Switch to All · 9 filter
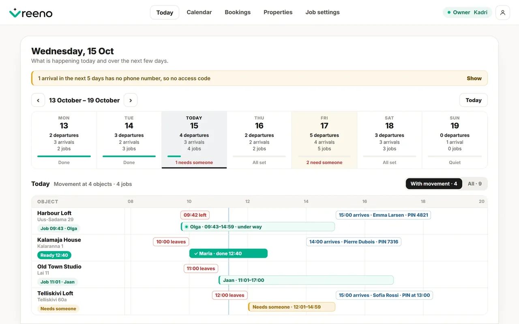 (475, 184)
